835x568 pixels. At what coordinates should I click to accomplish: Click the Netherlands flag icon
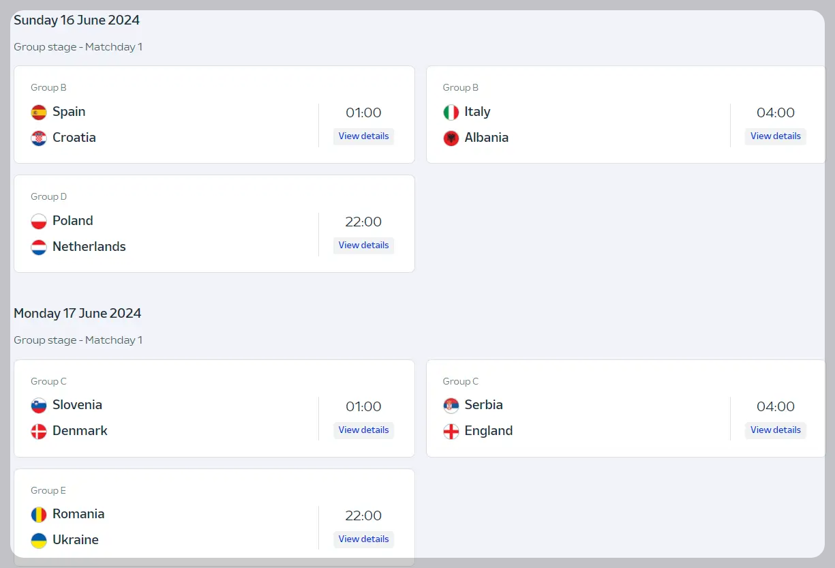(x=39, y=248)
